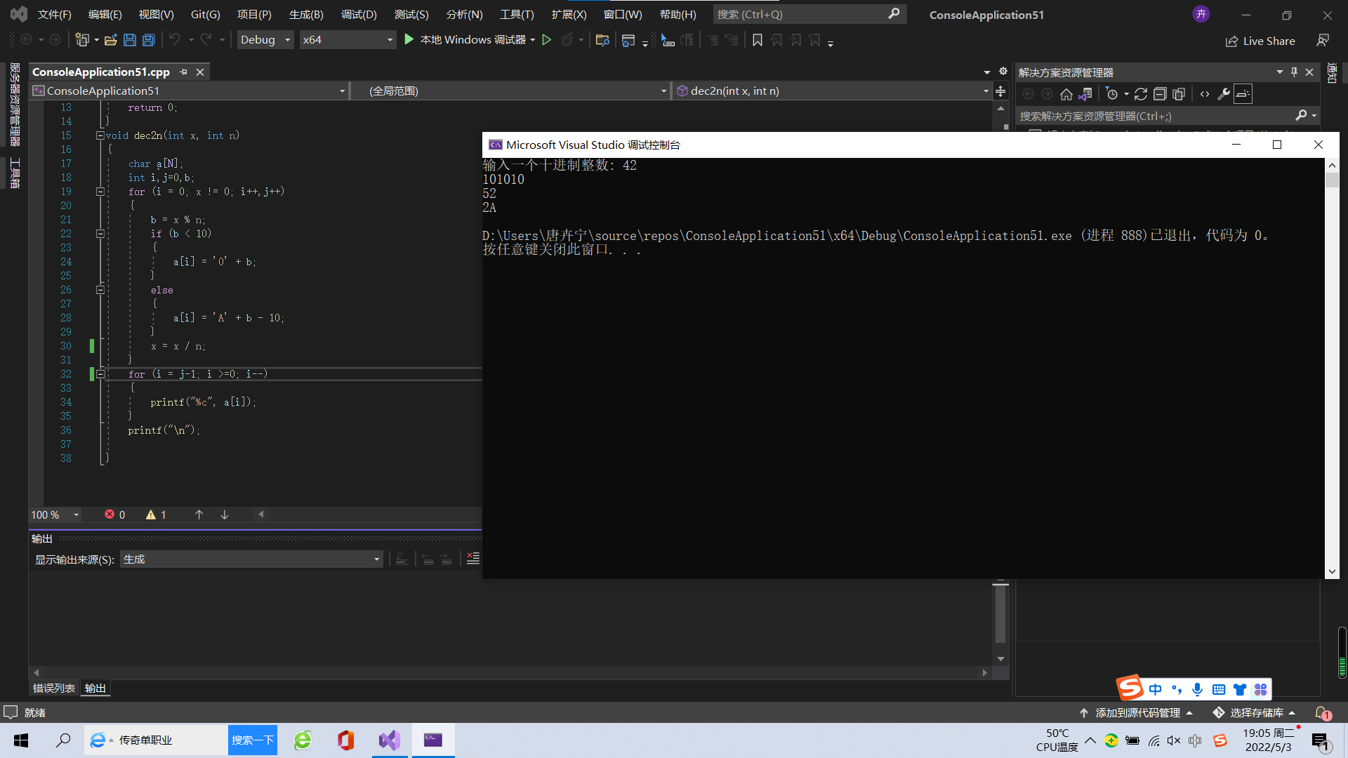Viewport: 1348px width, 758px height.
Task: Open the 调试(D) menu
Action: (359, 14)
